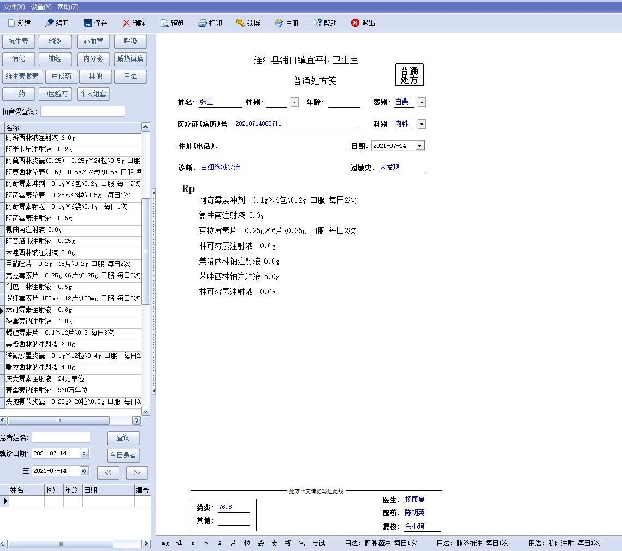
Task: Click the New (新建) toolbar icon
Action: click(x=11, y=23)
